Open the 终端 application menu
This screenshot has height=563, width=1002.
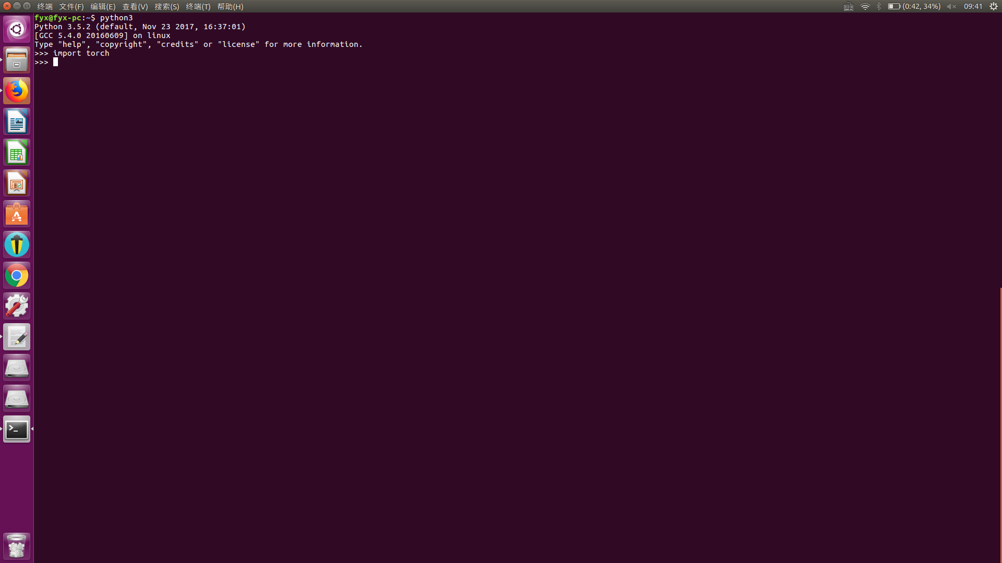click(45, 6)
